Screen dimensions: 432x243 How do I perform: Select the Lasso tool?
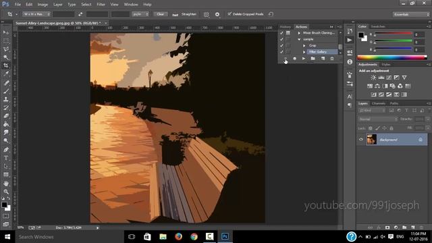point(6,49)
